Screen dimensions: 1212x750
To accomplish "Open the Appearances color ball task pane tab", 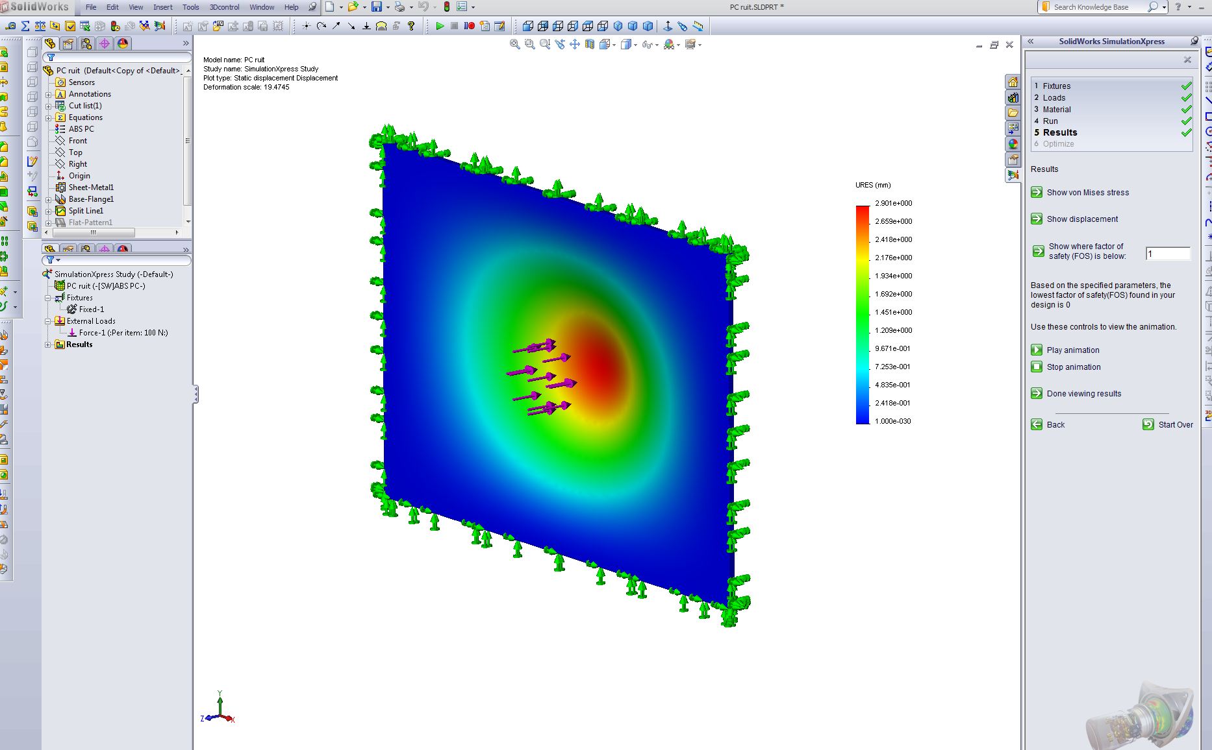I will (x=1013, y=144).
